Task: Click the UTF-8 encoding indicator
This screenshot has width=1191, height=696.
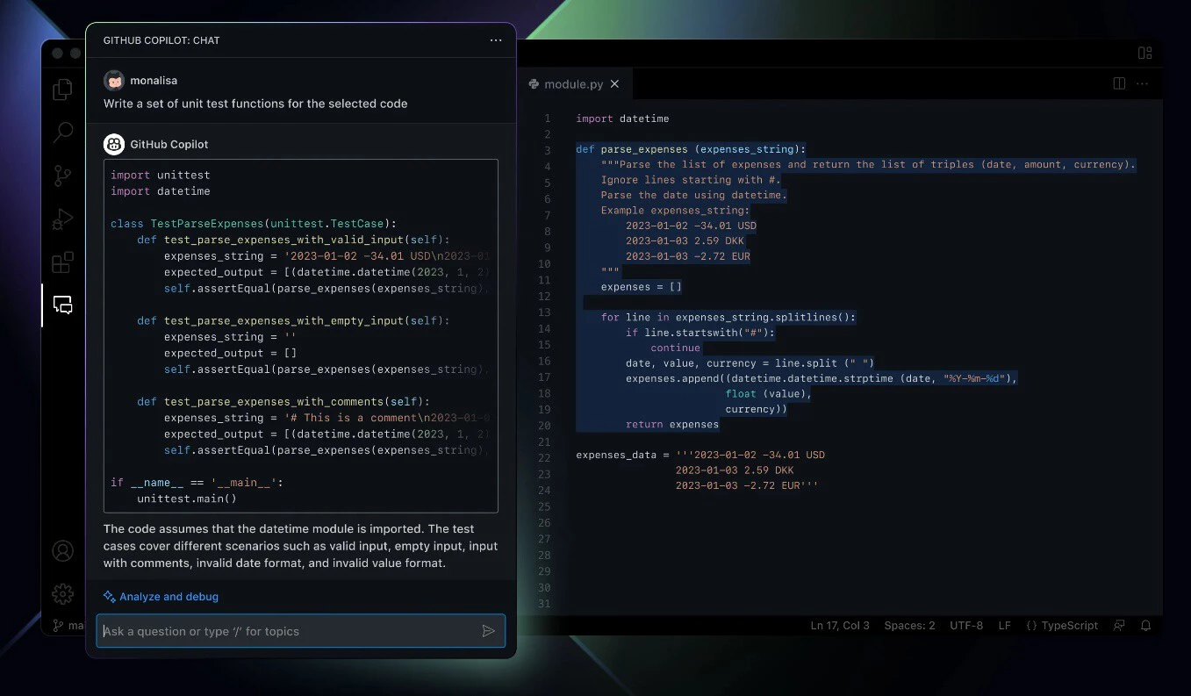Action: (966, 626)
